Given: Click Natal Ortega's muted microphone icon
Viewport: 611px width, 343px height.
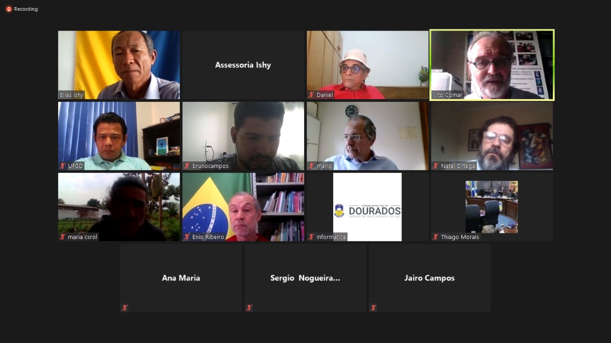Looking at the screenshot, I should [x=436, y=166].
